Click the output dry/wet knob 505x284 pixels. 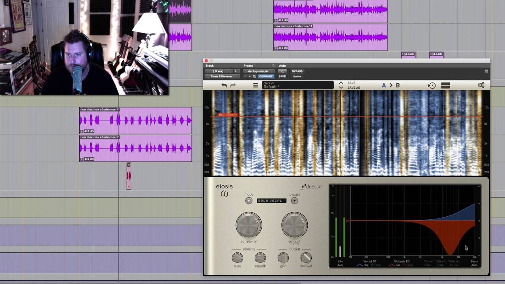306,258
